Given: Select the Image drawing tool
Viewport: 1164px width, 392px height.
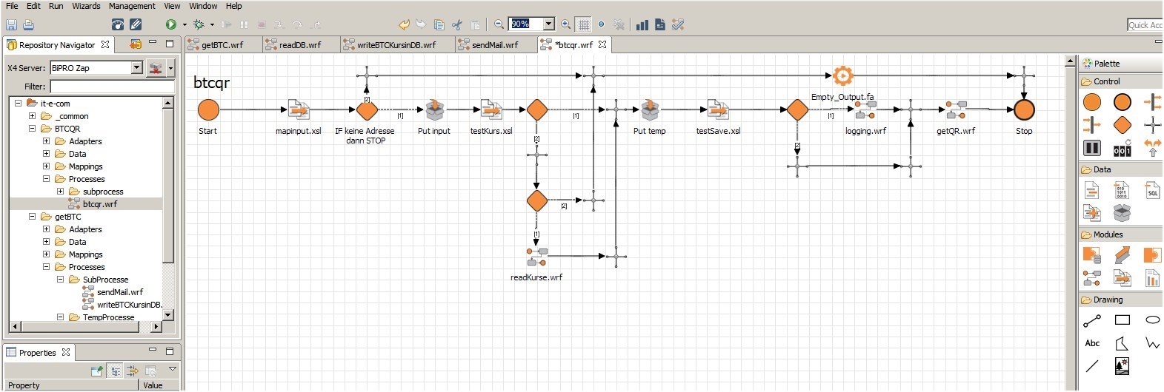Looking at the screenshot, I should [x=1122, y=365].
